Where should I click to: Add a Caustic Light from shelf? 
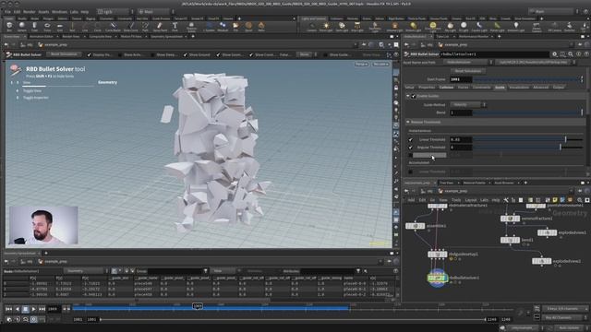[479, 27]
